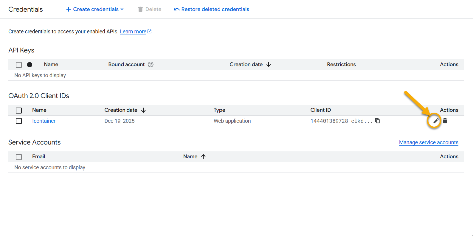Click the Type column header
The height and width of the screenshot is (236, 473).
[x=219, y=110]
